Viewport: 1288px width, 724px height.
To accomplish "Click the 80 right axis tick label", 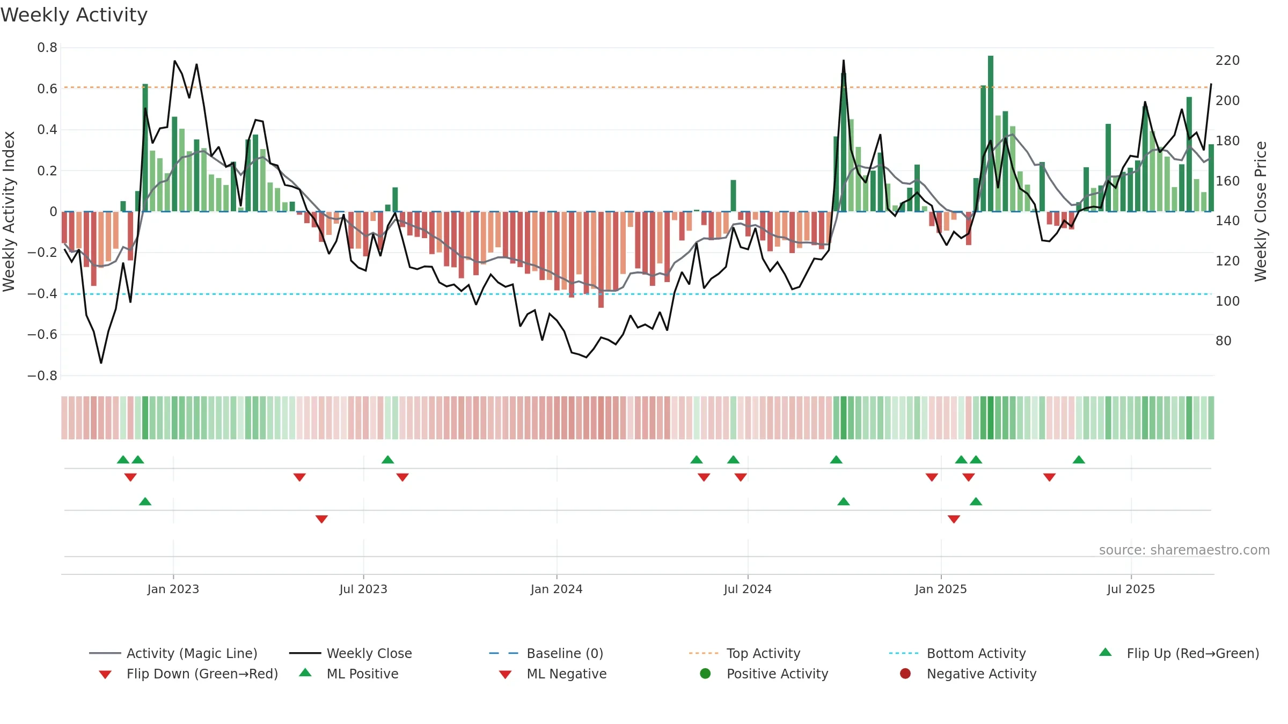I will click(1224, 341).
